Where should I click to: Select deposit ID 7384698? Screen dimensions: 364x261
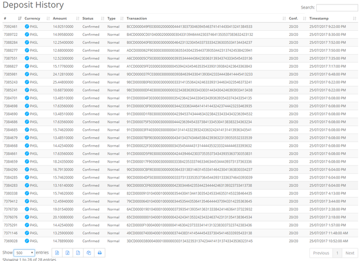click(x=11, y=106)
